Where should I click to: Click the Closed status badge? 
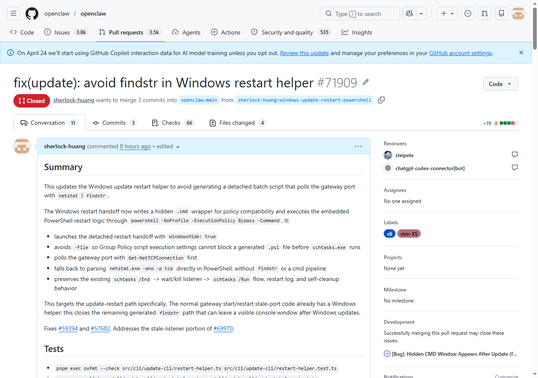tap(32, 101)
